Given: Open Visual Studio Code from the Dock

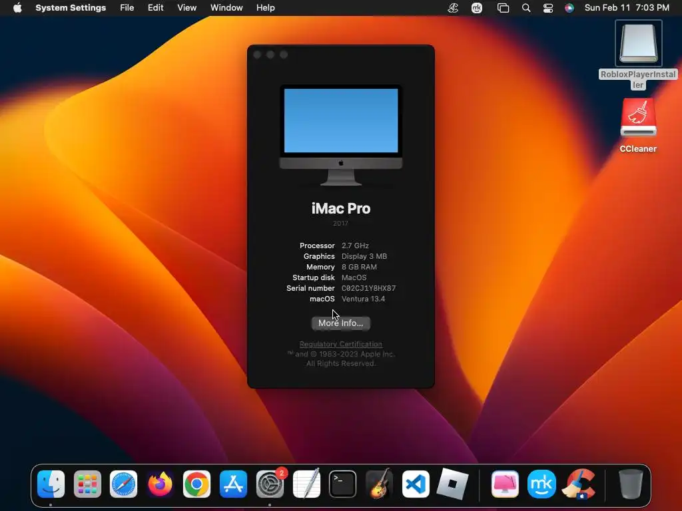Looking at the screenshot, I should coord(416,484).
